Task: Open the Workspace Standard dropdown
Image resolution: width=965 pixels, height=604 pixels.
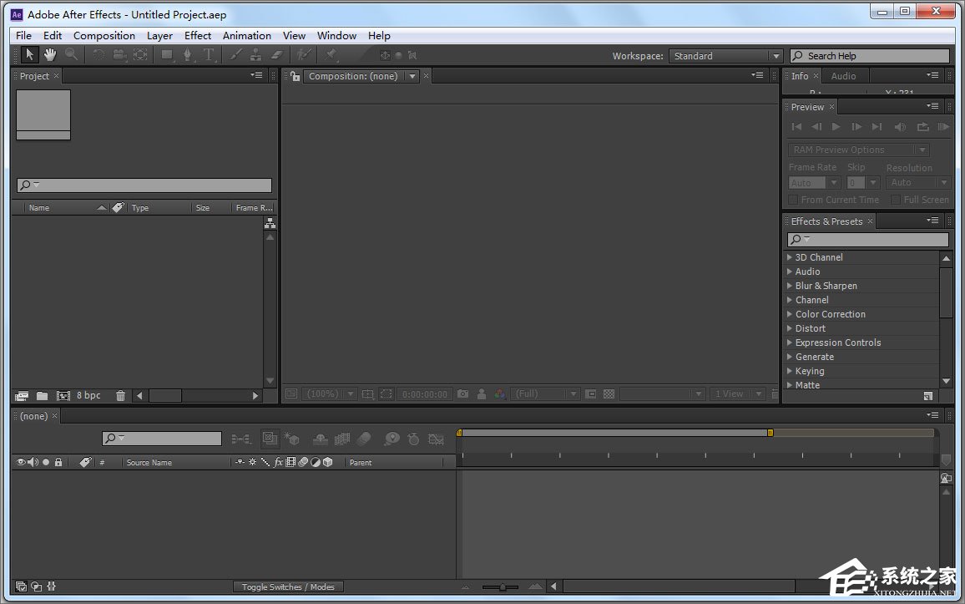Action: point(725,56)
